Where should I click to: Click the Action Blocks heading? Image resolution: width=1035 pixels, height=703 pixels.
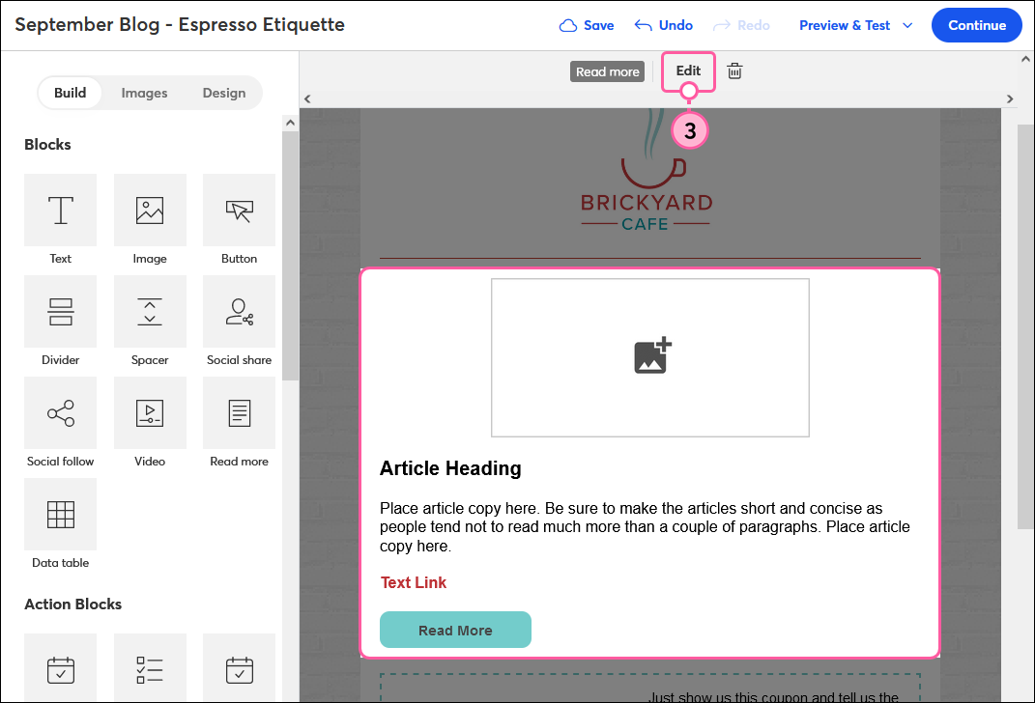point(73,605)
